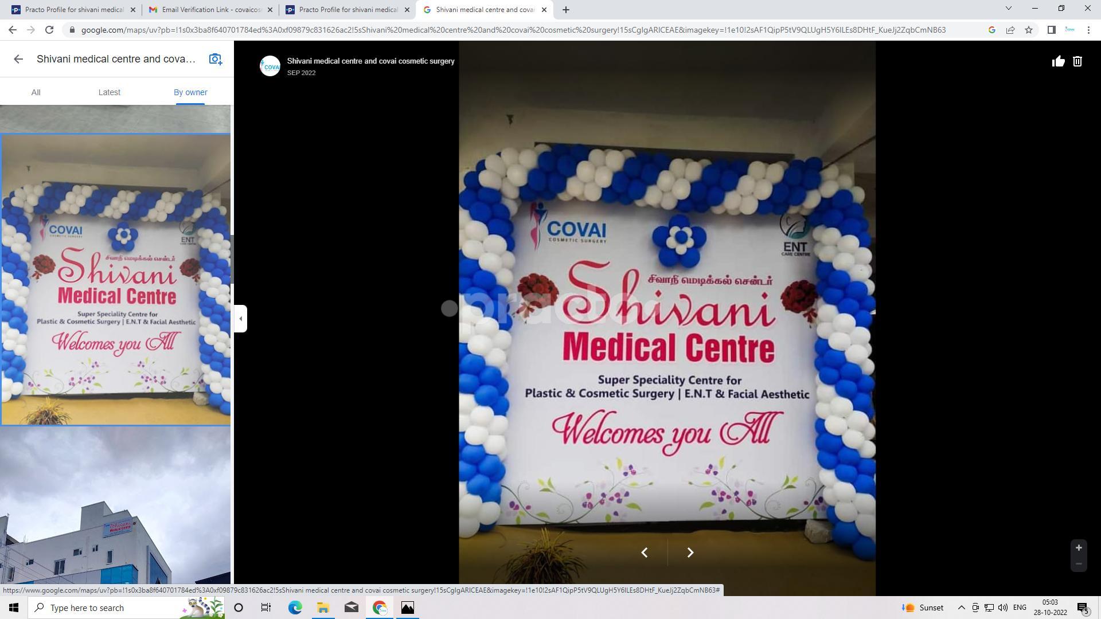Toggle the browser side panel

[x=1052, y=30]
